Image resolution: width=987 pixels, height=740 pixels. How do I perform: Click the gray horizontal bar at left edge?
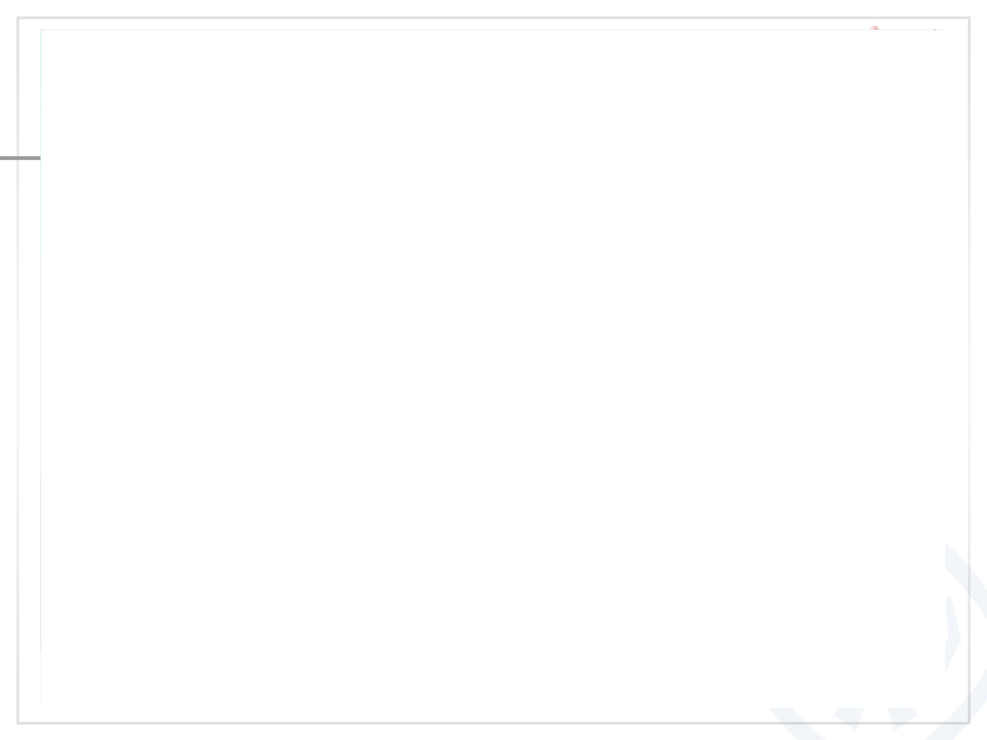click(x=20, y=158)
